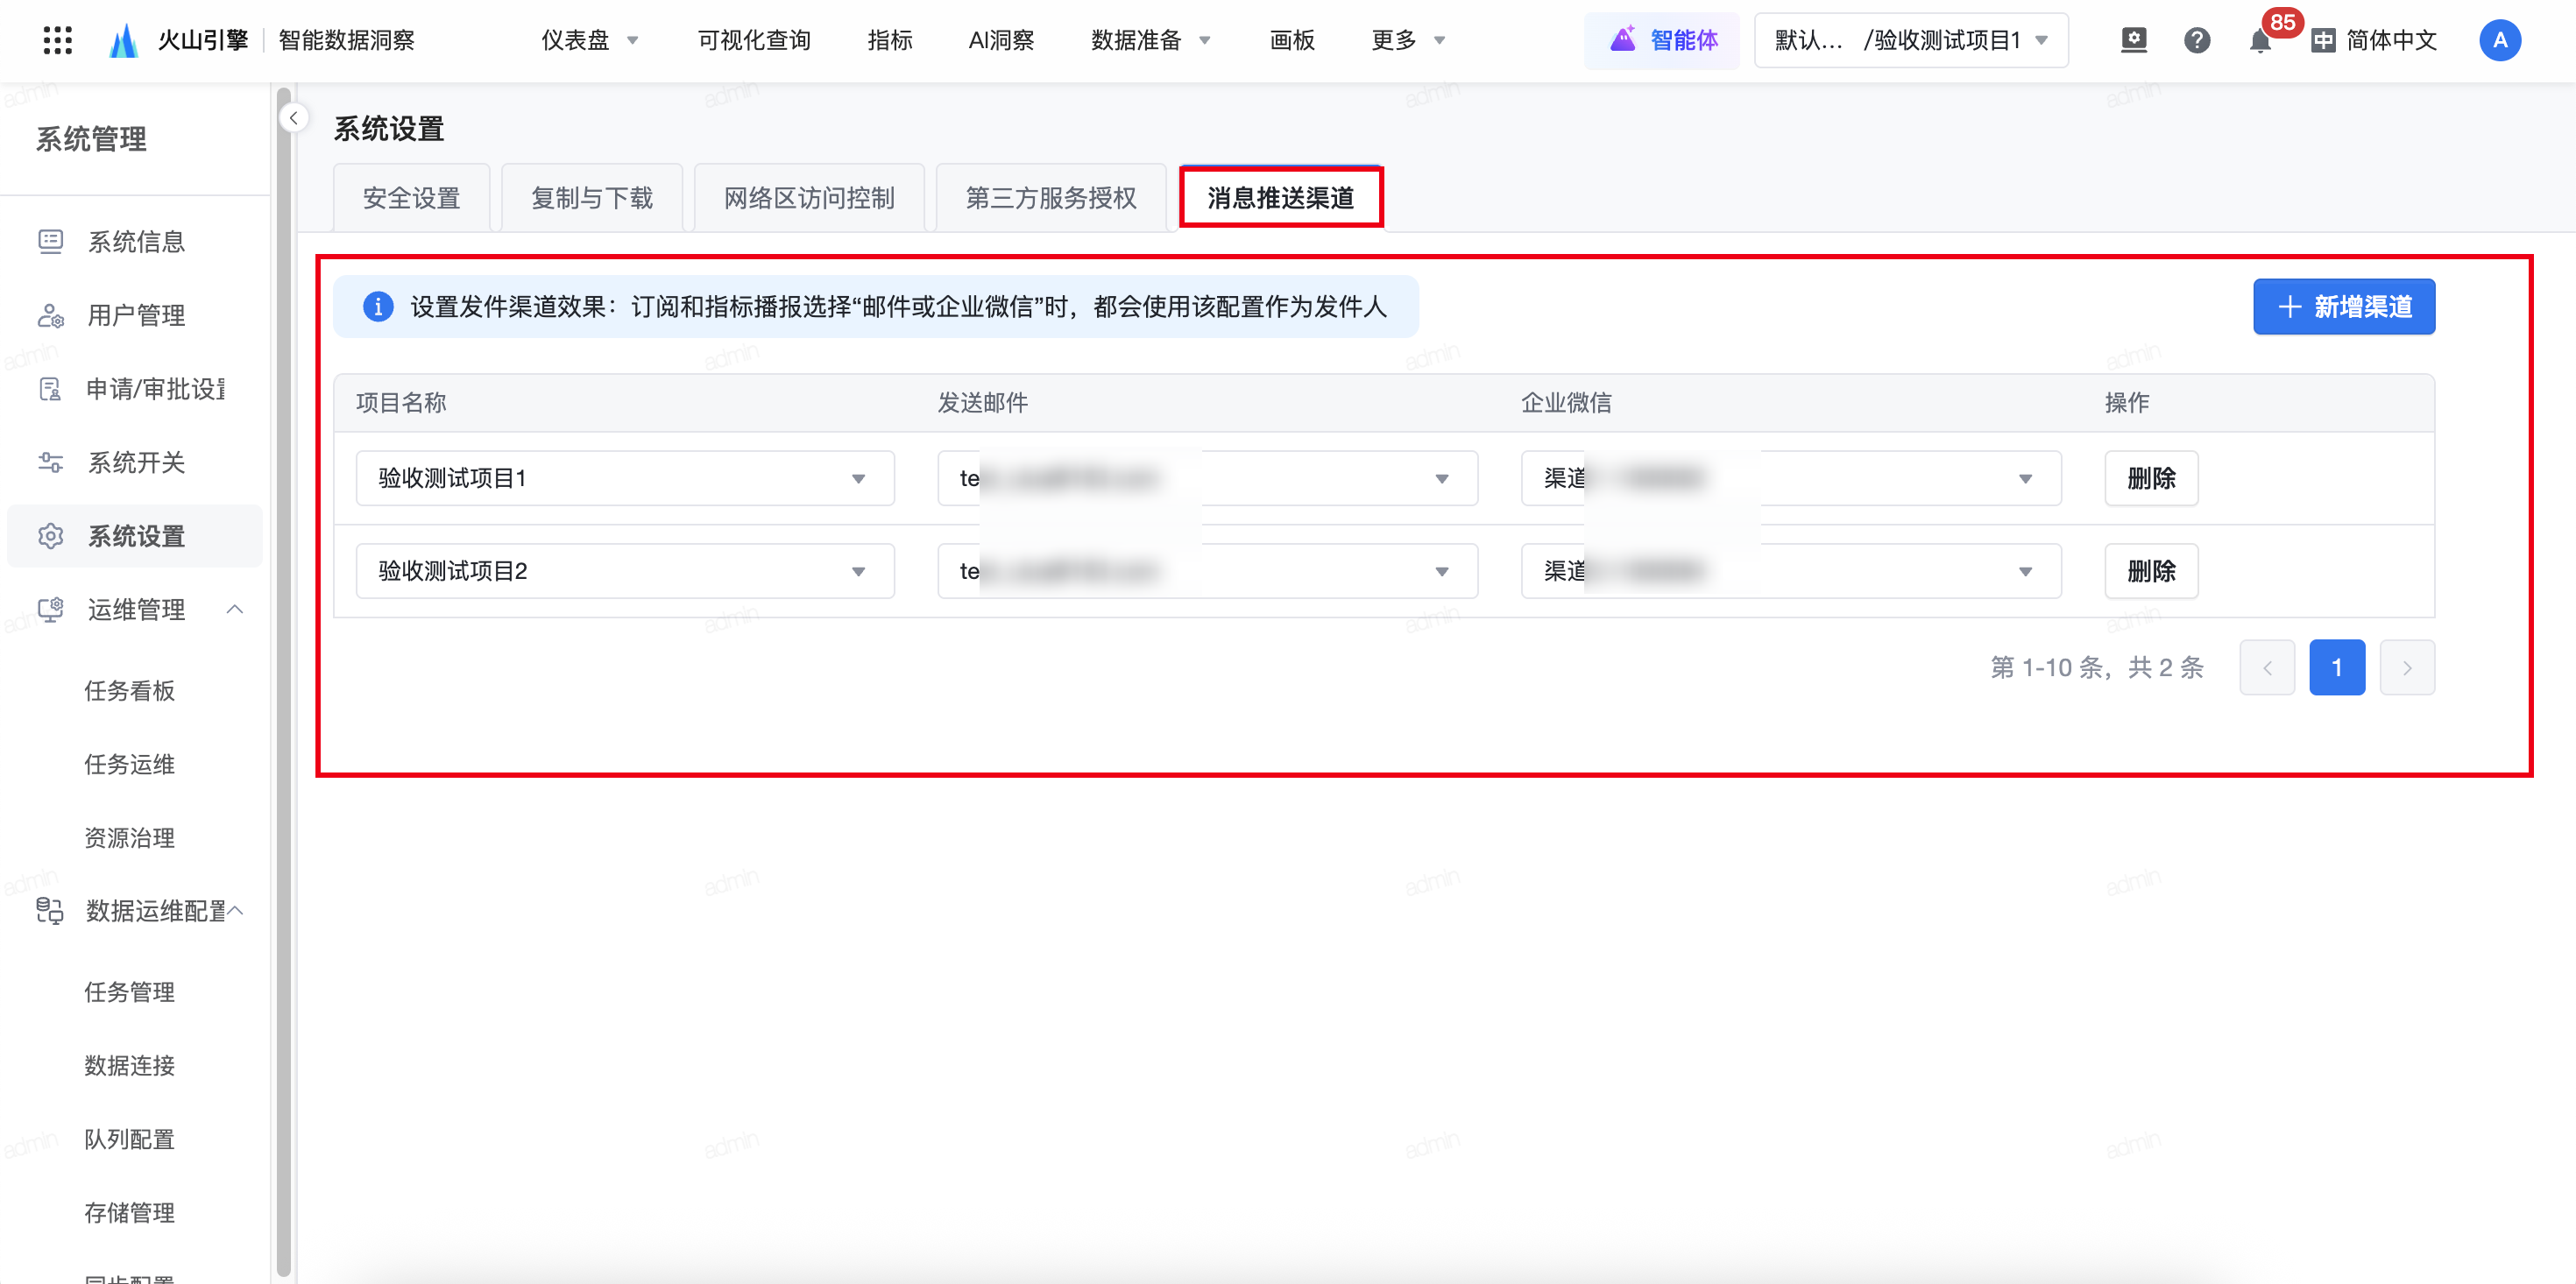Switch to the 安全设置 tab
The width and height of the screenshot is (2576, 1284).
[411, 198]
